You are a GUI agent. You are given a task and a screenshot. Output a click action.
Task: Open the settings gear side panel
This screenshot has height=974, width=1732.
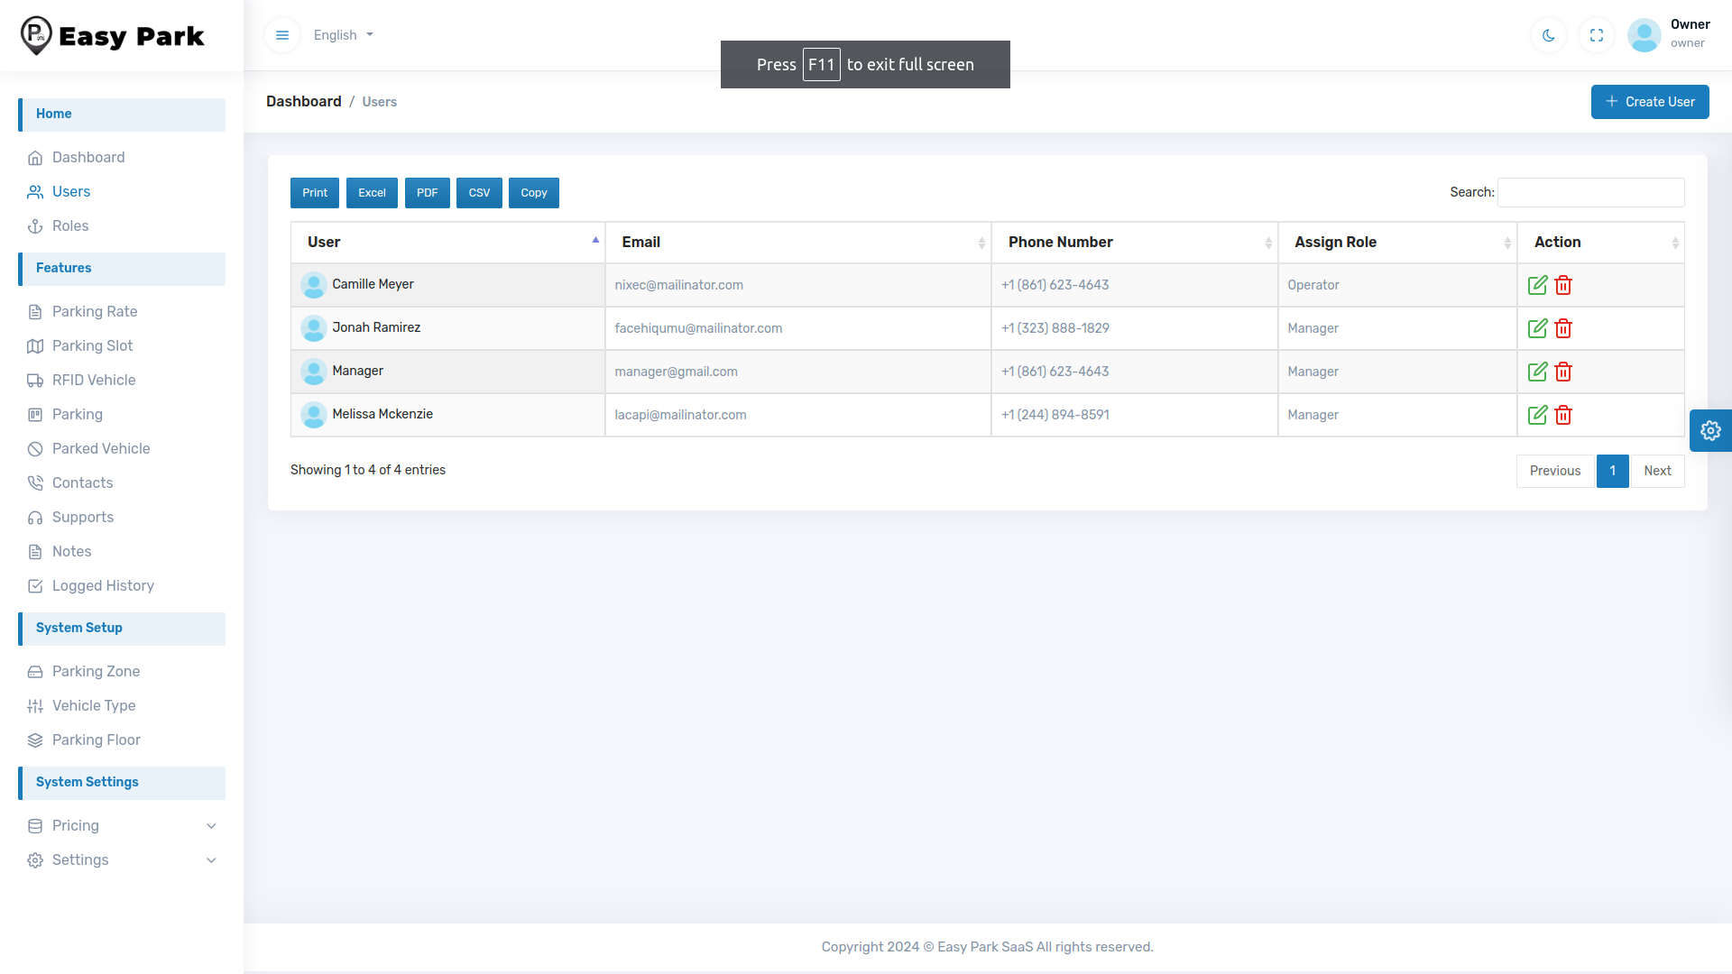tap(1709, 430)
